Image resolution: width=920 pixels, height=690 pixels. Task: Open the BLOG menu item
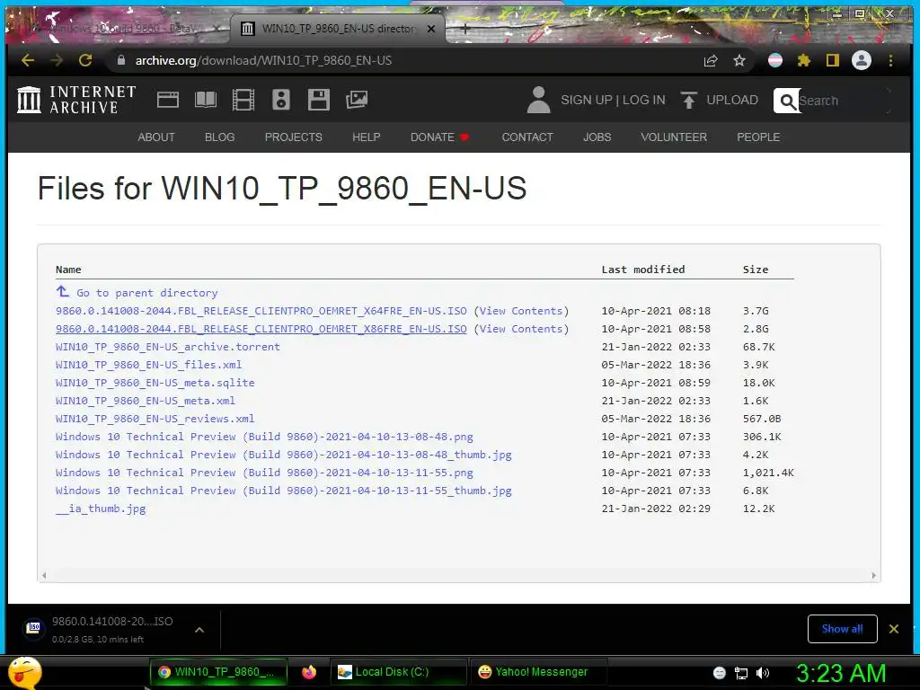click(219, 137)
